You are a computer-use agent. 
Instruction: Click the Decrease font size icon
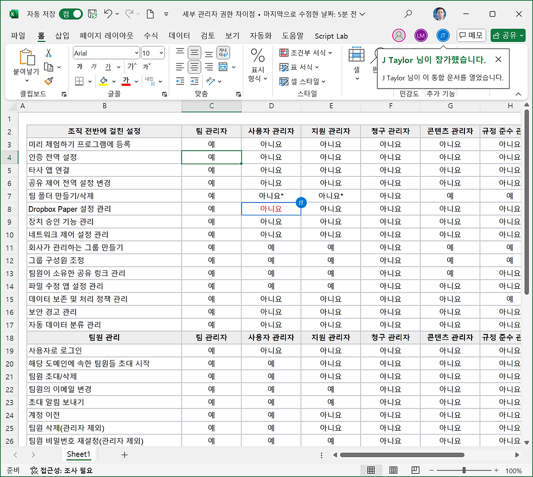pyautogui.click(x=147, y=67)
